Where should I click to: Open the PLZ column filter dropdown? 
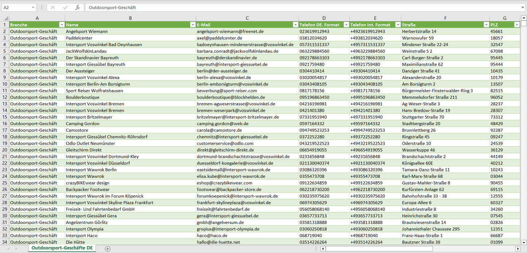point(516,25)
